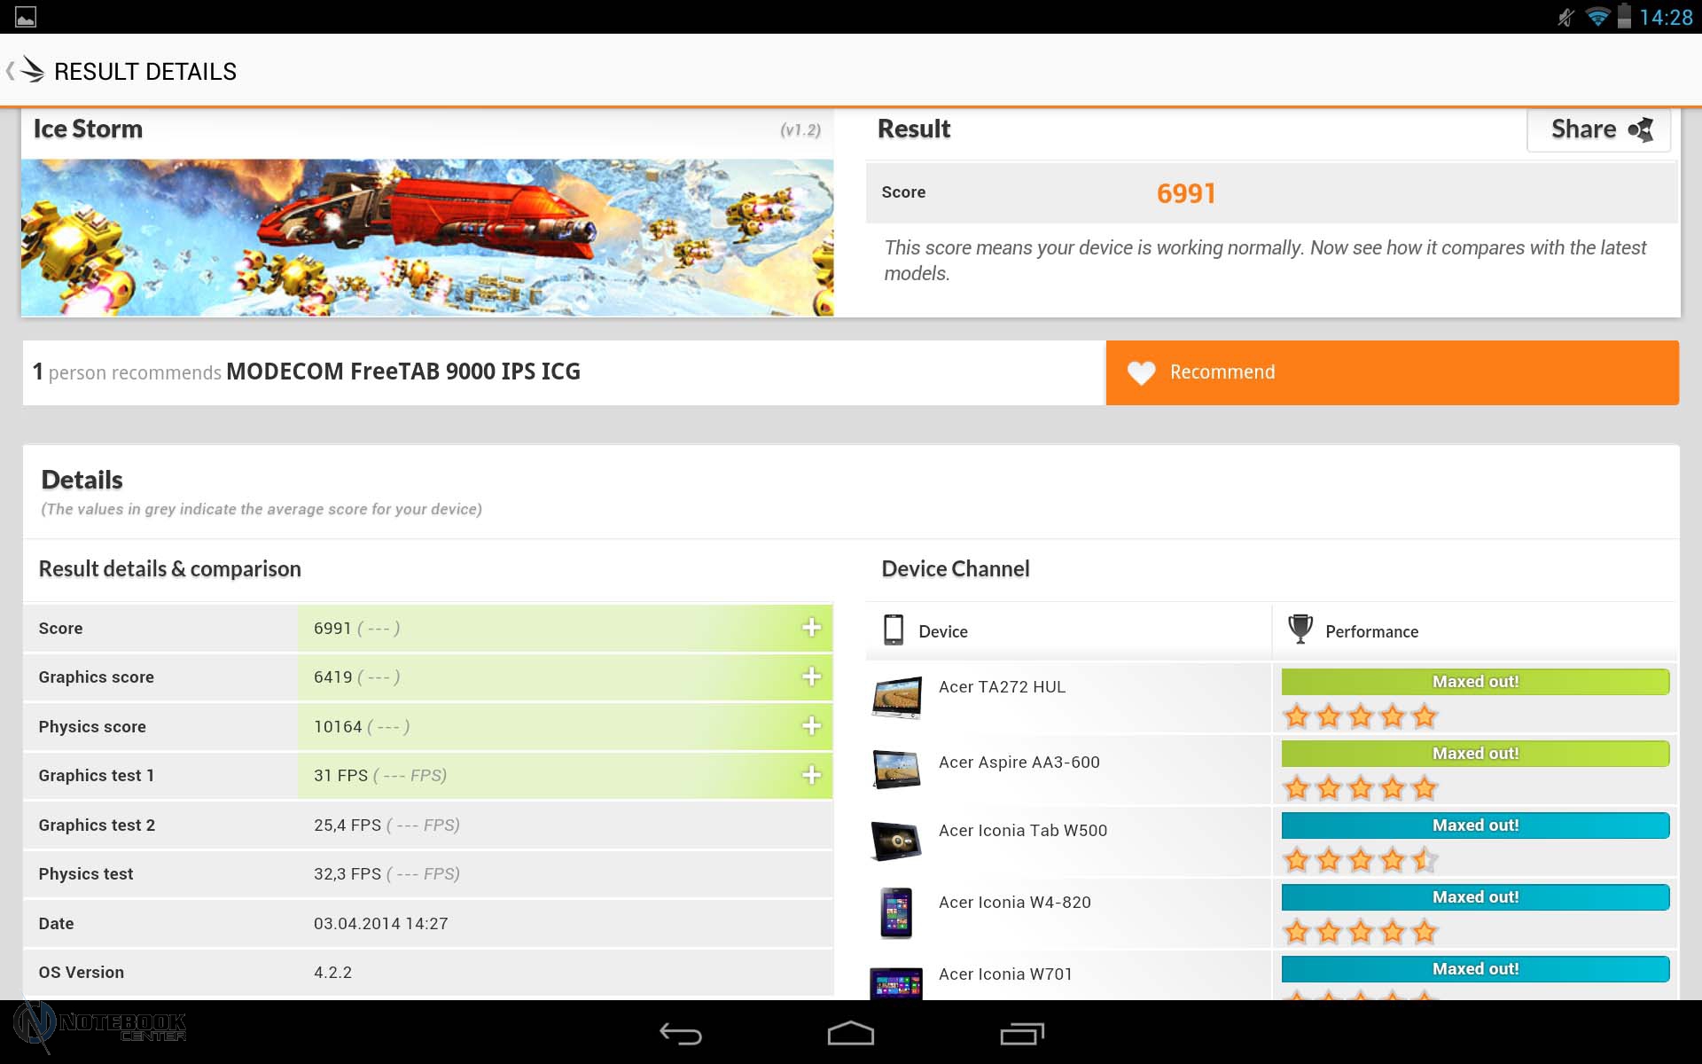The width and height of the screenshot is (1702, 1064).
Task: Click Acer Aspire AA3-600 Maxed out bar
Action: point(1474,754)
